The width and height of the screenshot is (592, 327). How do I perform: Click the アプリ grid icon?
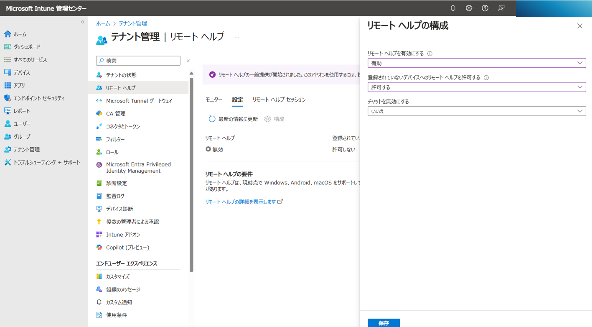click(x=8, y=85)
